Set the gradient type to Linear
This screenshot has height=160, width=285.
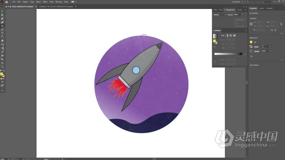tap(227, 35)
